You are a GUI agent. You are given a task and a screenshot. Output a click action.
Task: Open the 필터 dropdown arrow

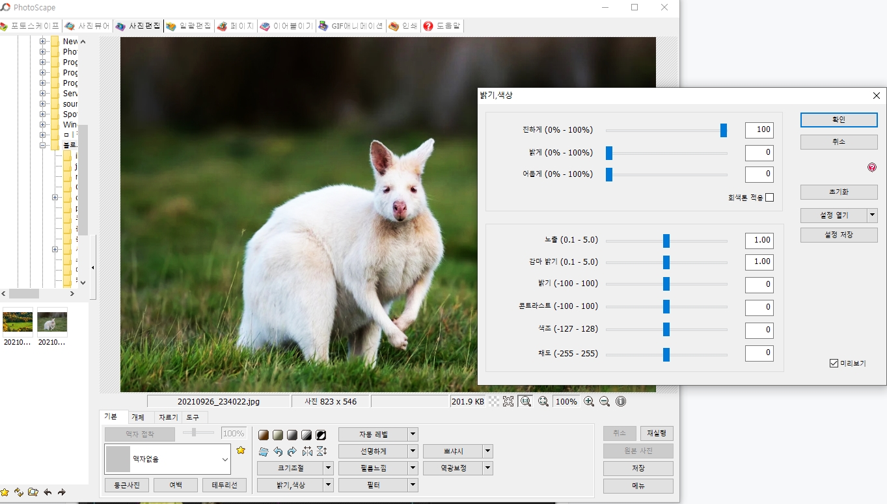413,484
